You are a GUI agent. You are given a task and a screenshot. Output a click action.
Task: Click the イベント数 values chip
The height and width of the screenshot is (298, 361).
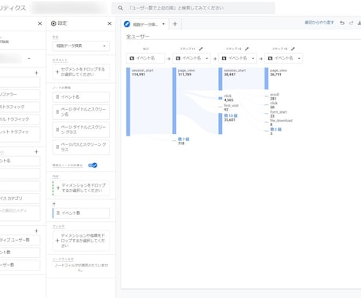click(x=81, y=213)
